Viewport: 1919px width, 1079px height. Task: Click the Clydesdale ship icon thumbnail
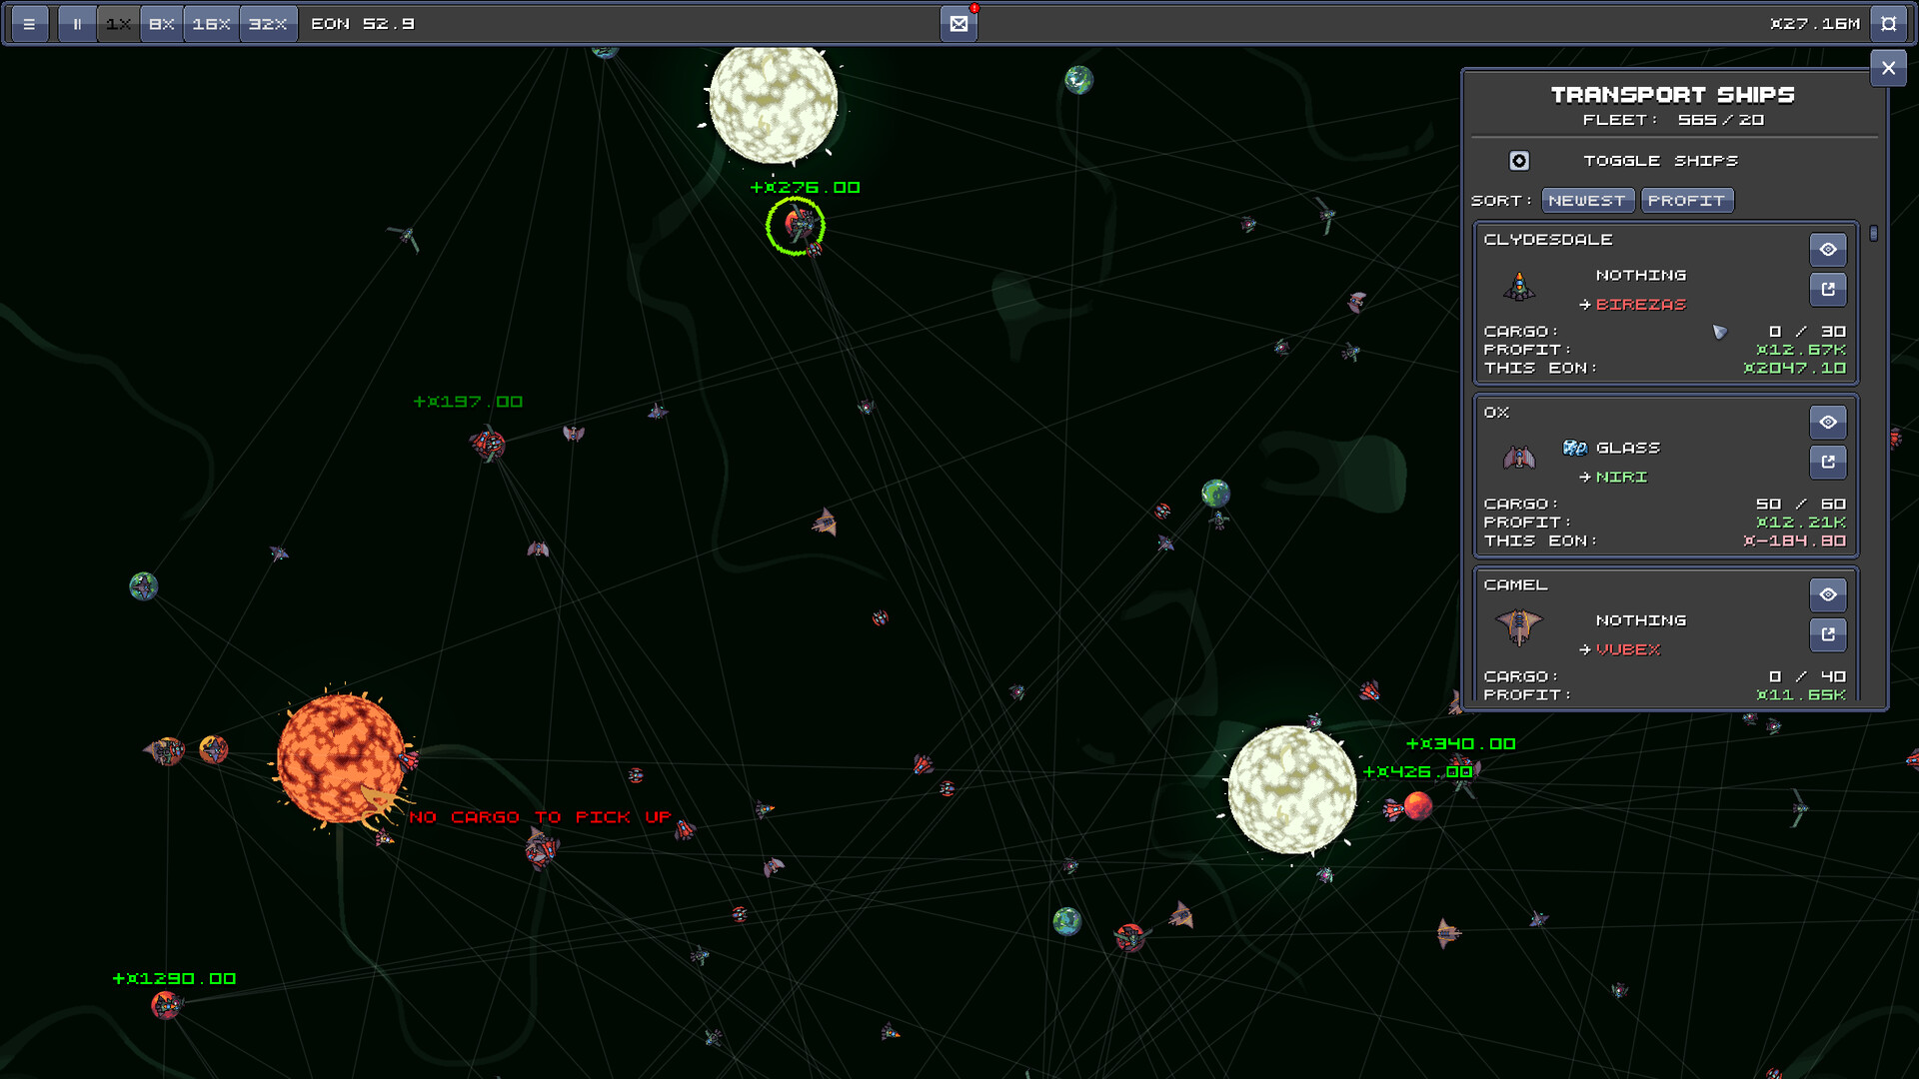click(1519, 289)
